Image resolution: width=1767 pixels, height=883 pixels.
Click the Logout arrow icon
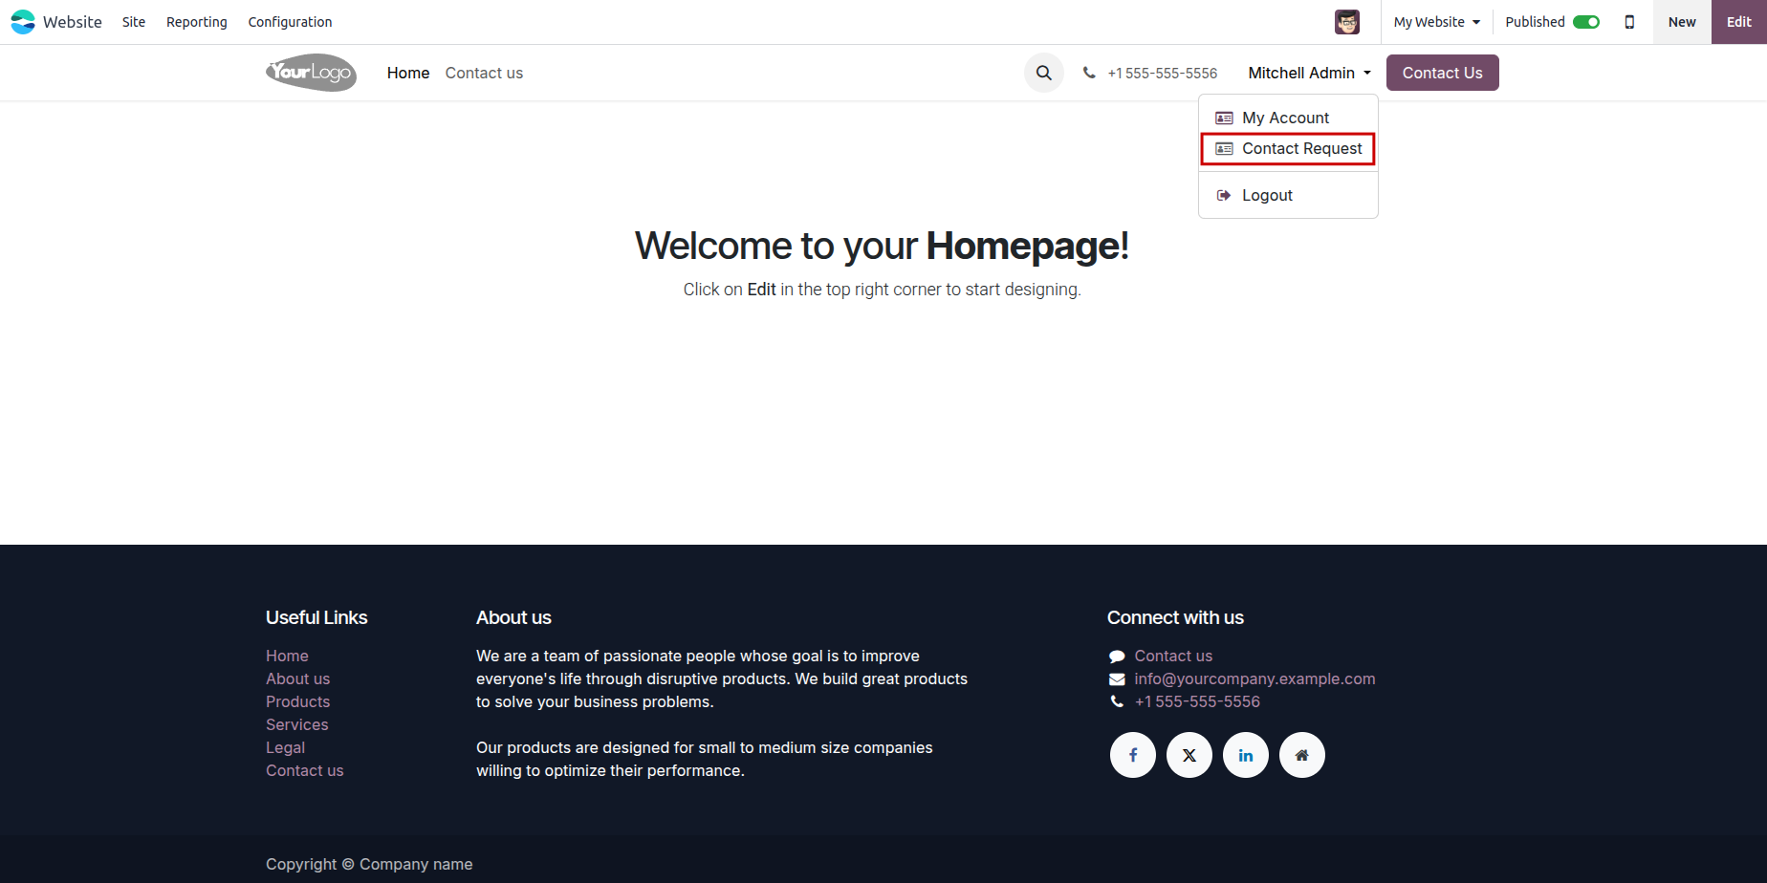tap(1224, 195)
